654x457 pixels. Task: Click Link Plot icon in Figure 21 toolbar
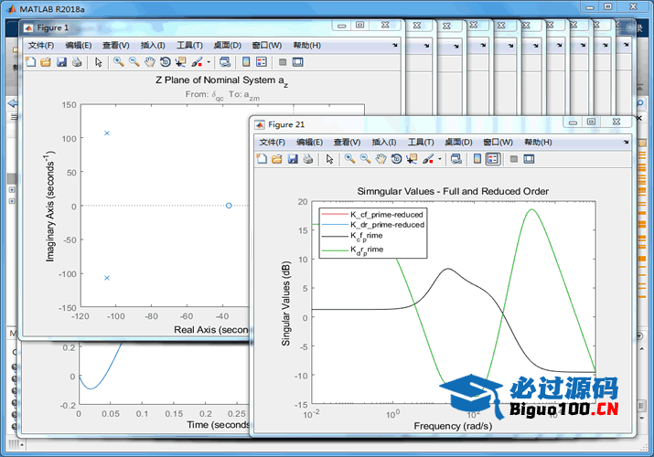pyautogui.click(x=456, y=159)
